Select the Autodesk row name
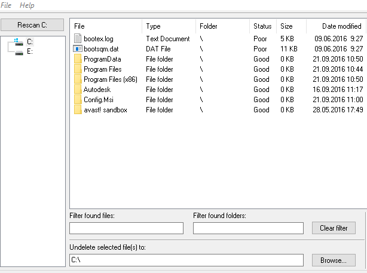Screen dimensions: 367x273 tap(97, 90)
